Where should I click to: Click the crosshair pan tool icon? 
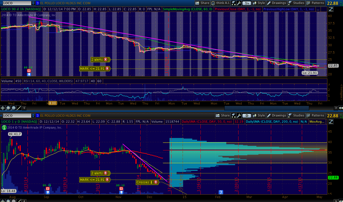pyautogui.click(x=3, y=108)
